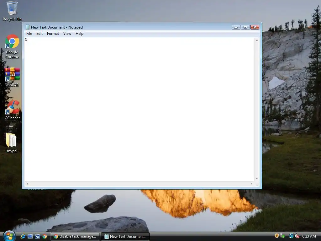Screen dimensions: 321x241
Task: Open the View menu in Notepad
Action: pos(67,34)
